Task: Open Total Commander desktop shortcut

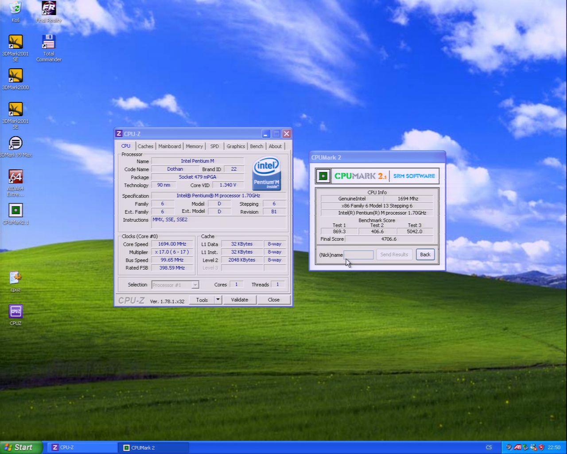Action: click(x=49, y=43)
